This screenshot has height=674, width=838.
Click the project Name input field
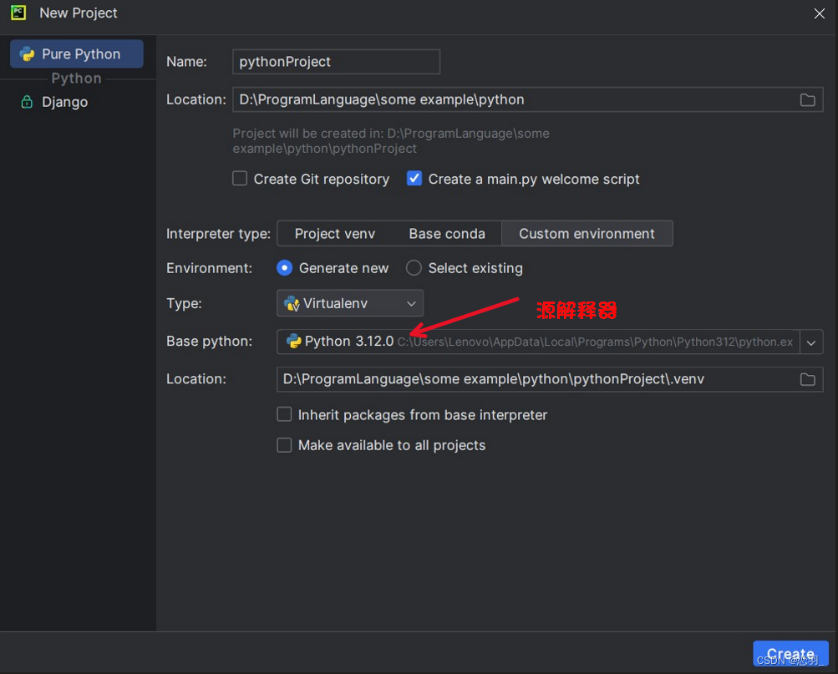coord(336,62)
